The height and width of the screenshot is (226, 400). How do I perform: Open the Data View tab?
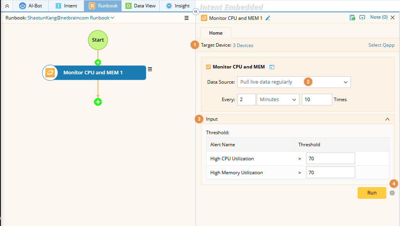(141, 5)
